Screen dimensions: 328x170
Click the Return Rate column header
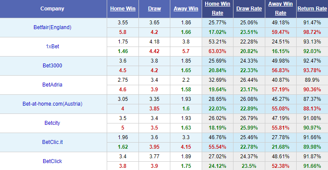click(x=312, y=9)
